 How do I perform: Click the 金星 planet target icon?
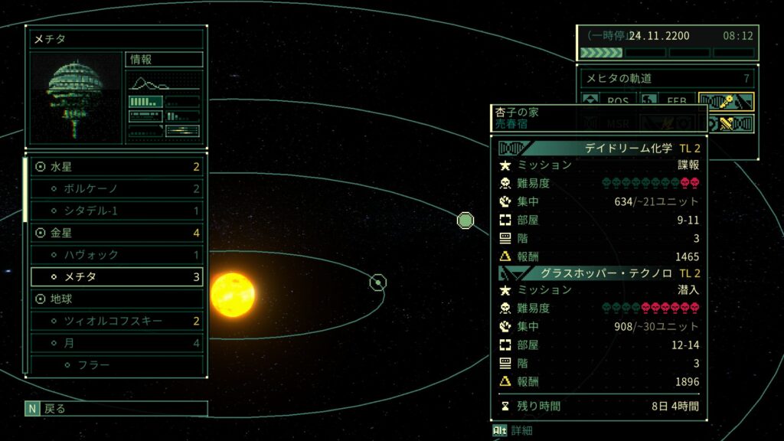coord(41,233)
